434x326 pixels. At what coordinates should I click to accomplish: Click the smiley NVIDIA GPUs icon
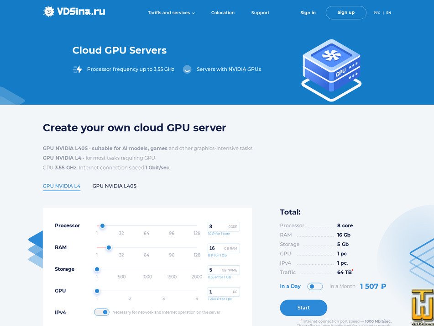point(187,69)
